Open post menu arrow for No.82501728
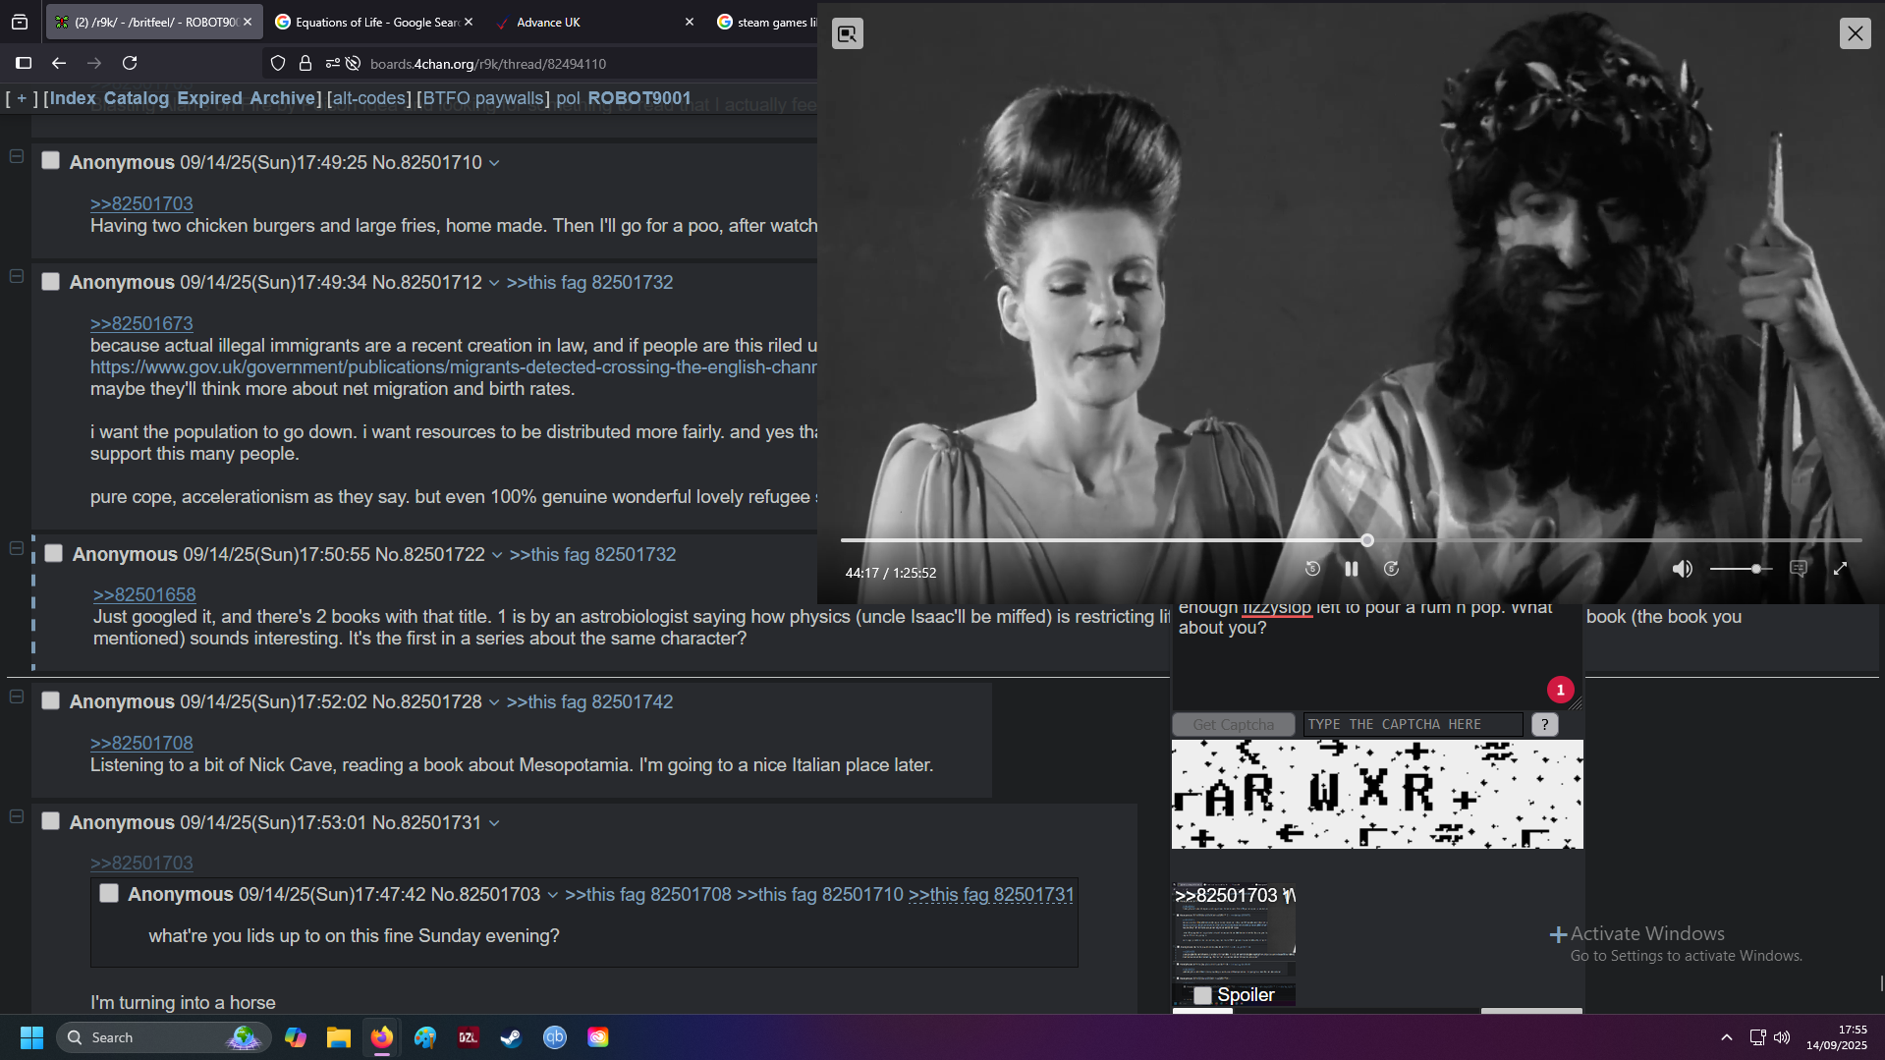Viewport: 1885px width, 1060px height. pos(494,702)
